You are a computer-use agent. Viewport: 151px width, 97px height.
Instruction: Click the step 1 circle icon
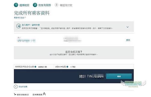16,5
